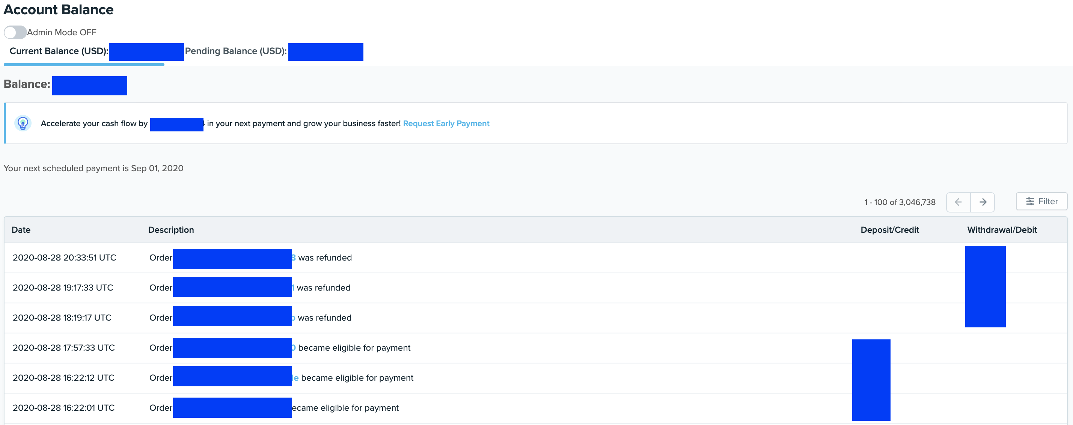Click the Withdrawal/Debit column header
Screen dimensions: 1073x425
pos(1001,230)
